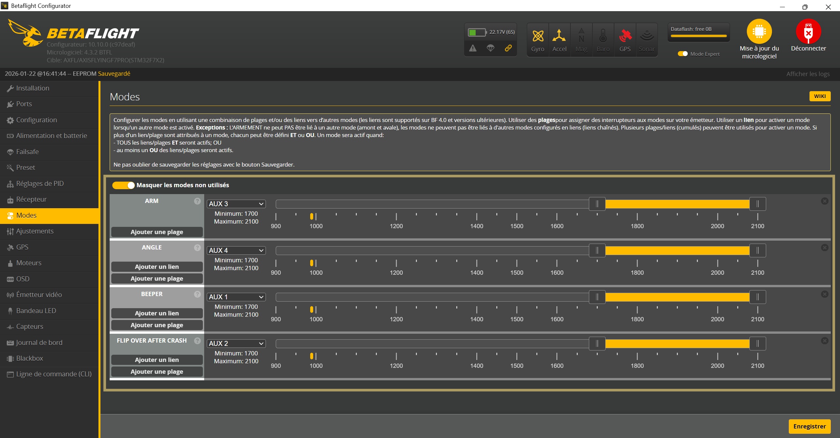Click the link status icon under battery
Image resolution: width=840 pixels, height=438 pixels.
(508, 48)
